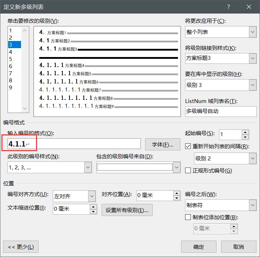Expand 将级别链接到样式 dropdown
Viewport: 260px width, 257px height.
tap(253, 58)
